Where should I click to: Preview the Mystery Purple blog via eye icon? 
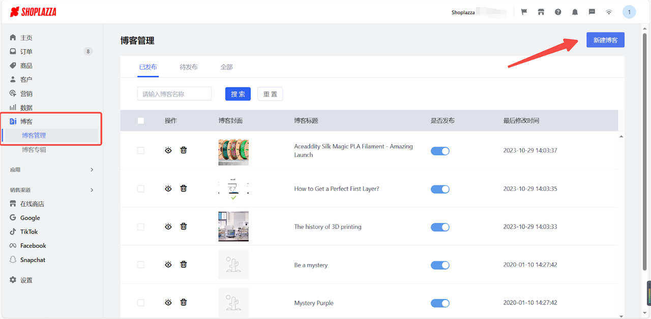[168, 303]
